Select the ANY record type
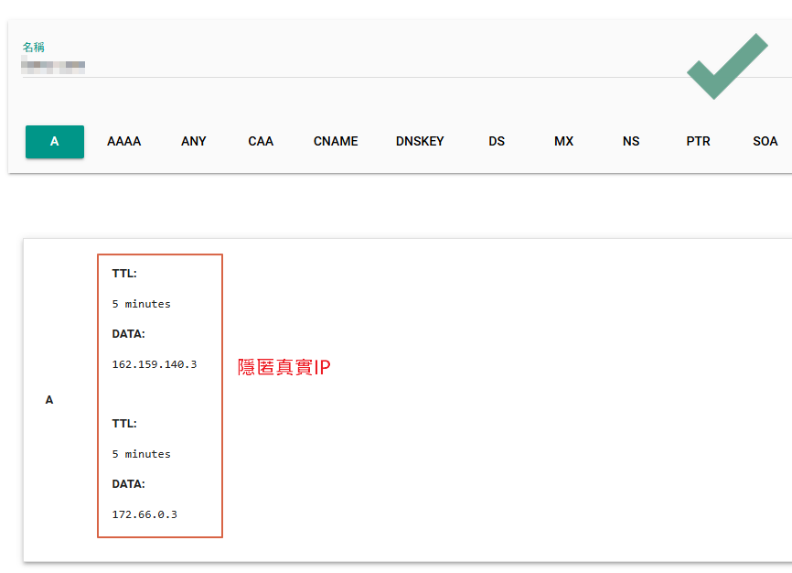The height and width of the screenshot is (573, 792). [x=194, y=142]
